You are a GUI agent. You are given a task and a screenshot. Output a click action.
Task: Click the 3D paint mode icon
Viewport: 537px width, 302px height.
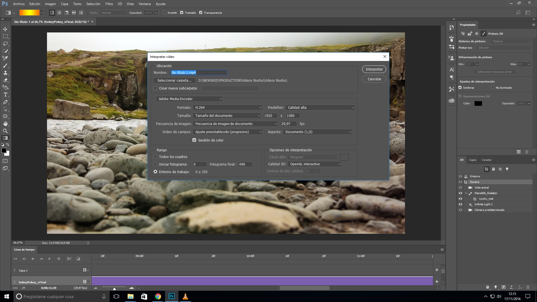484,34
